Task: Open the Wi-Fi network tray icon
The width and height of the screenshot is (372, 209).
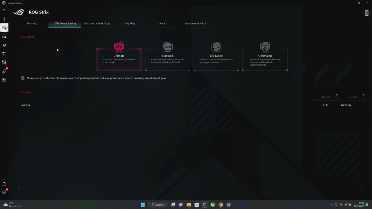Action: pos(341,205)
